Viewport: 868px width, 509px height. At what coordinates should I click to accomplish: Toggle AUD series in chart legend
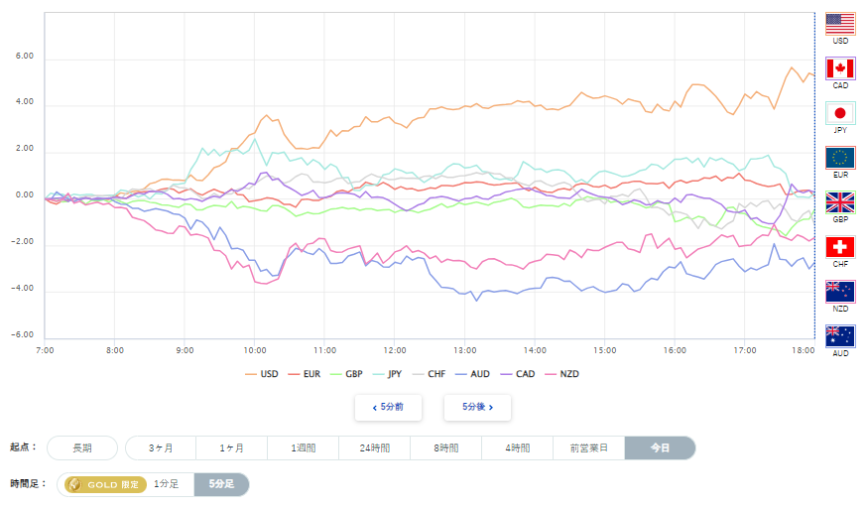pos(473,374)
